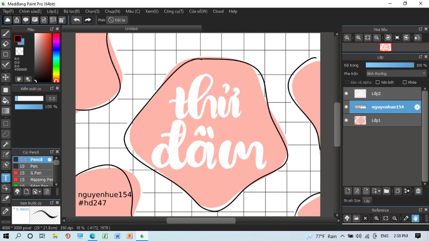Screen dimensions: 429x241
Task: Select the Move tool
Action: click(6, 77)
